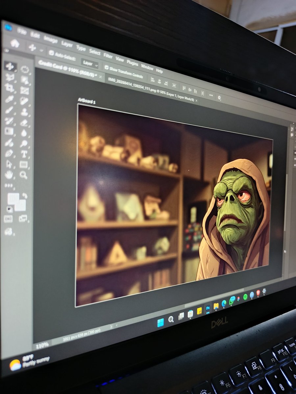Open the Move tool preset picker arrow

[41, 50]
